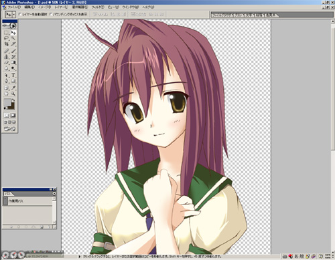Click the foreground color swatch
This screenshot has width=335, height=260.
click(7, 102)
